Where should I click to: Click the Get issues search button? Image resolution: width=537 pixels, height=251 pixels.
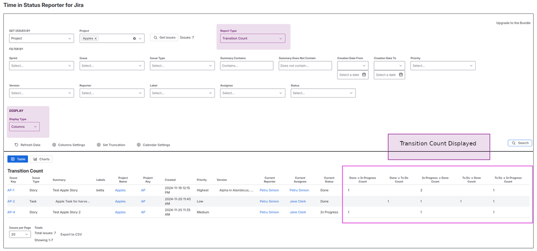(x=164, y=38)
